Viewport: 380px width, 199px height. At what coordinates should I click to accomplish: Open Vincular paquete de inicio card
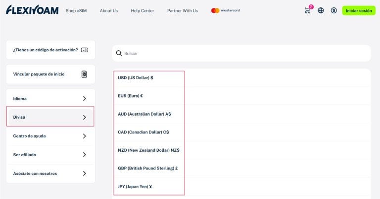(x=50, y=74)
